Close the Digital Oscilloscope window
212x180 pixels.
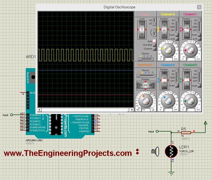point(199,7)
